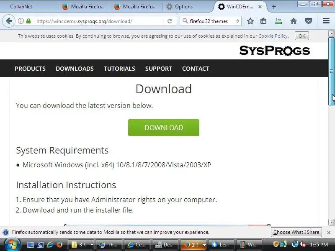Click the green DOWNLOAD button

pyautogui.click(x=164, y=128)
